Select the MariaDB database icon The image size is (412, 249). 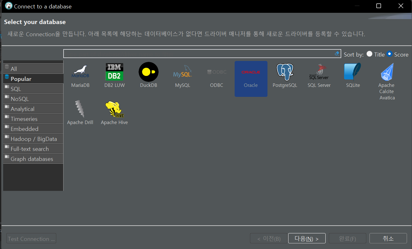(x=80, y=75)
